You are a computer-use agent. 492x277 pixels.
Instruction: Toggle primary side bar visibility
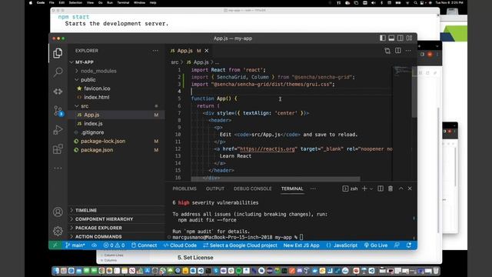point(383,38)
